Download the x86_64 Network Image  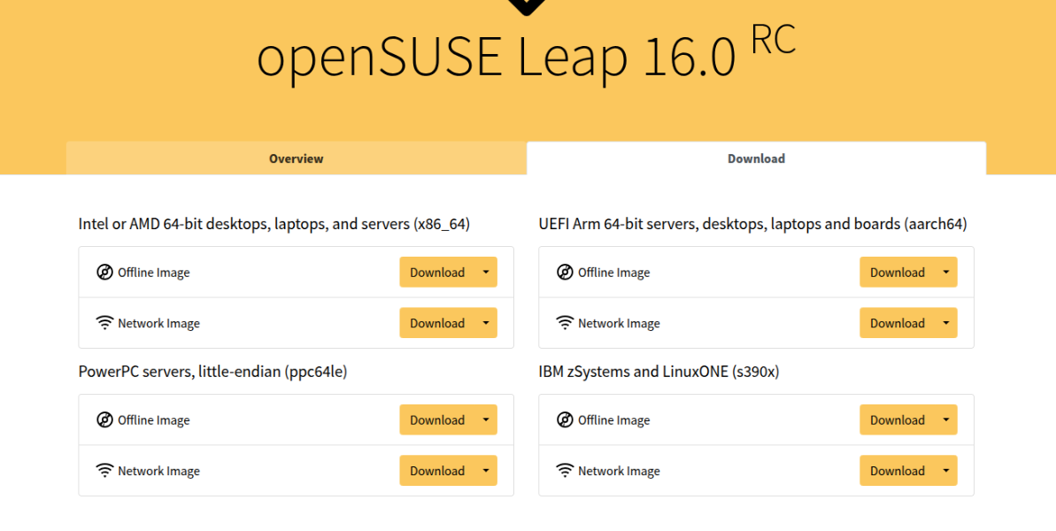click(437, 323)
